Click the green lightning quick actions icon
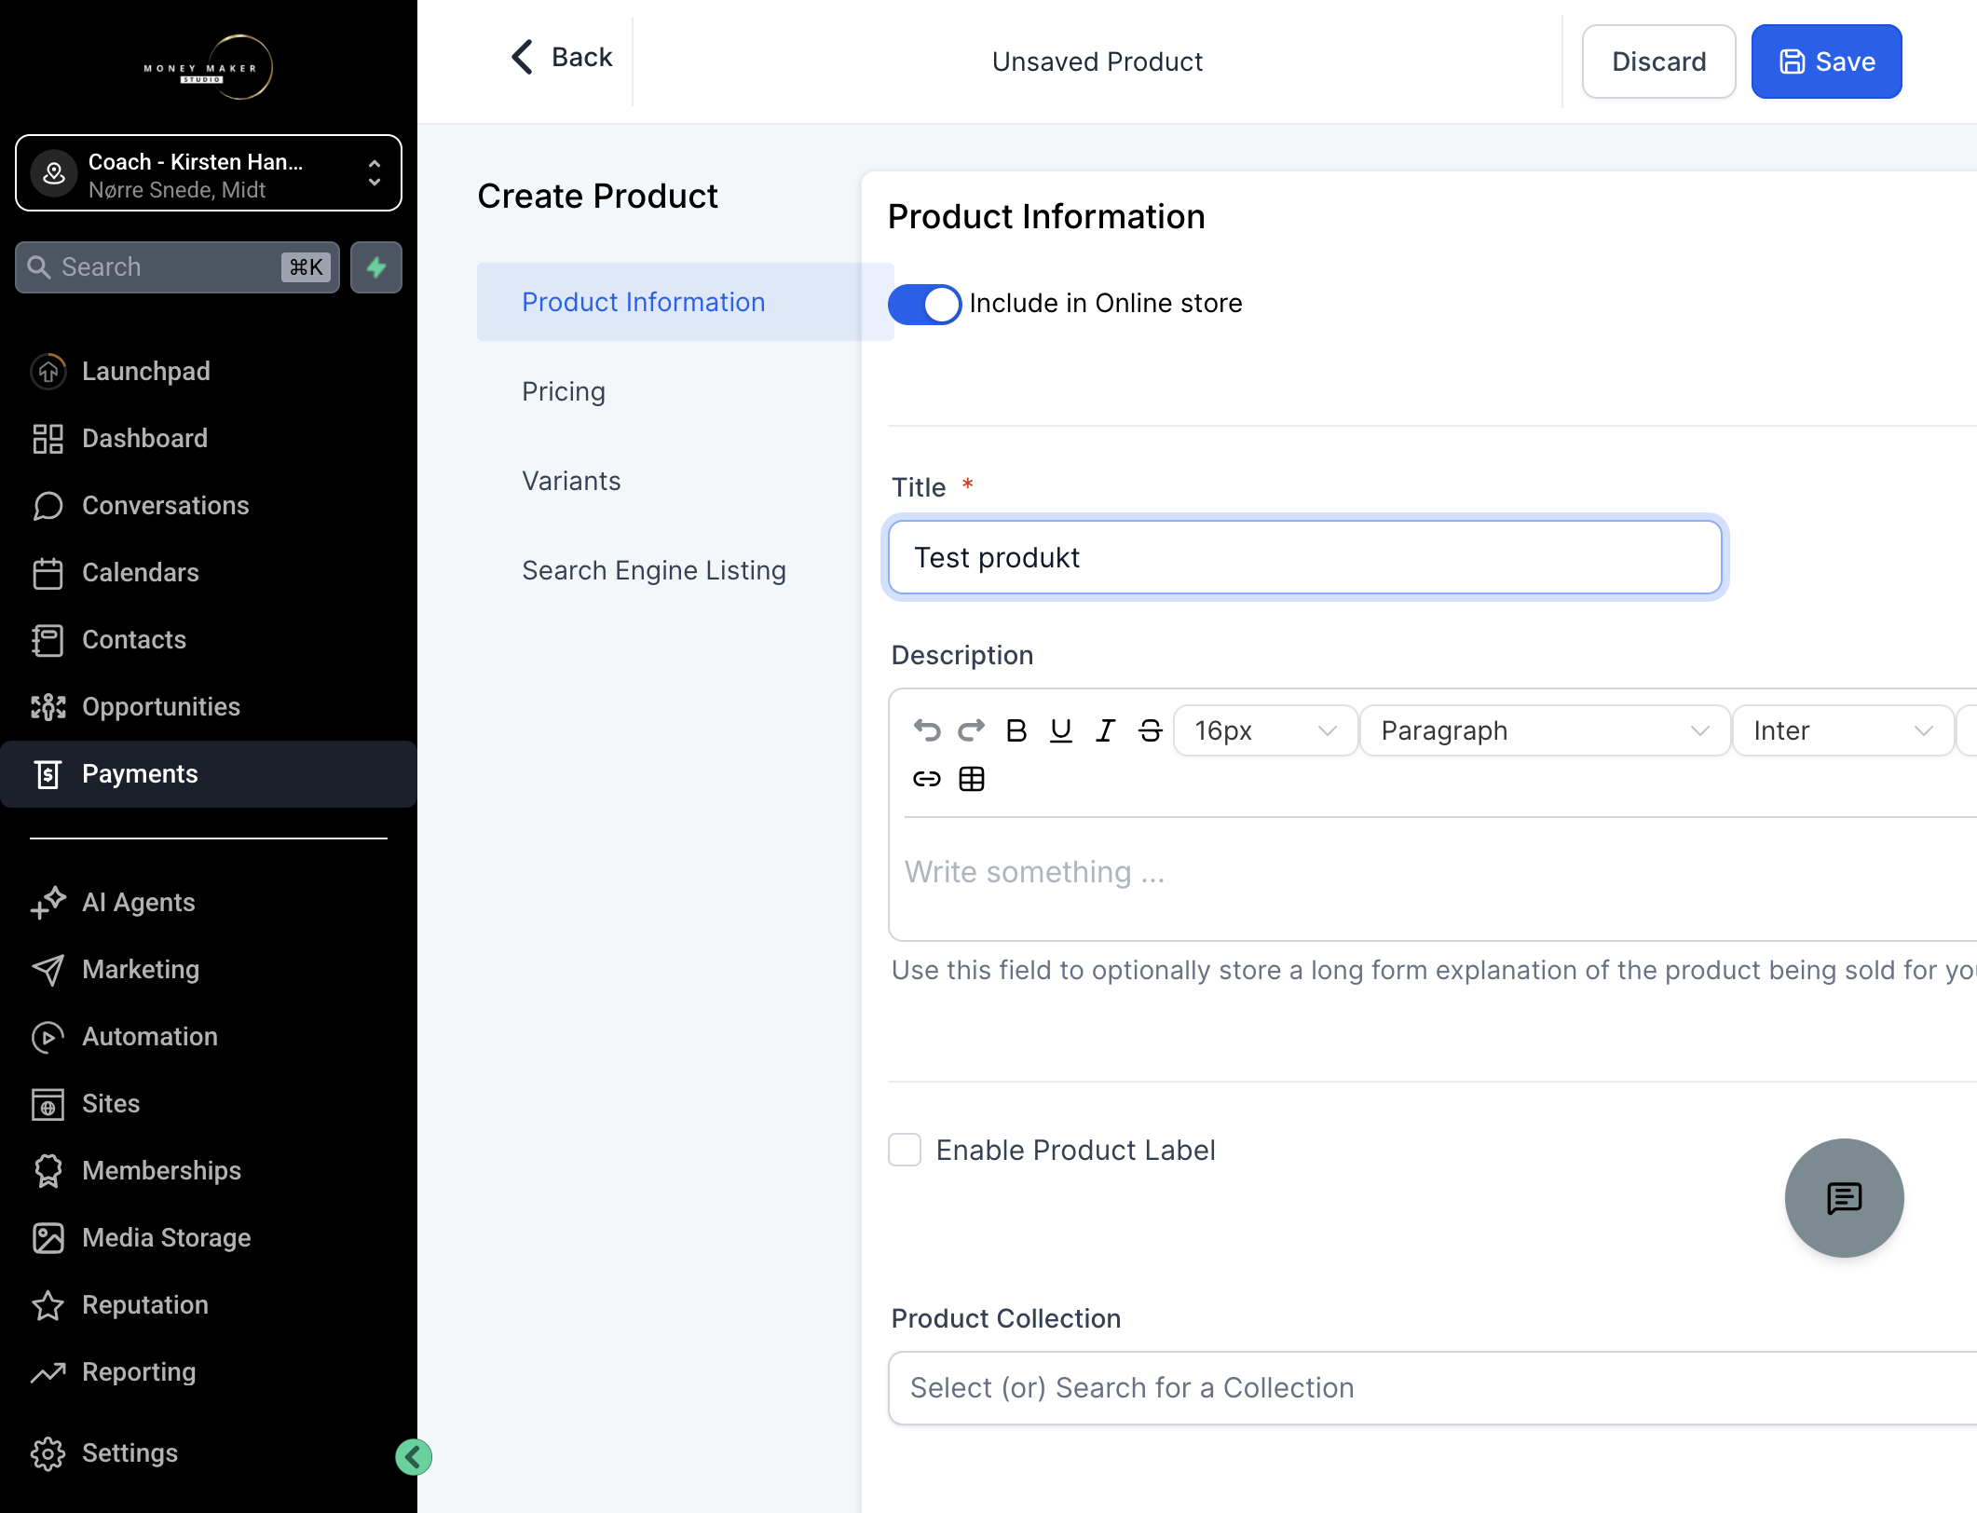 376,267
